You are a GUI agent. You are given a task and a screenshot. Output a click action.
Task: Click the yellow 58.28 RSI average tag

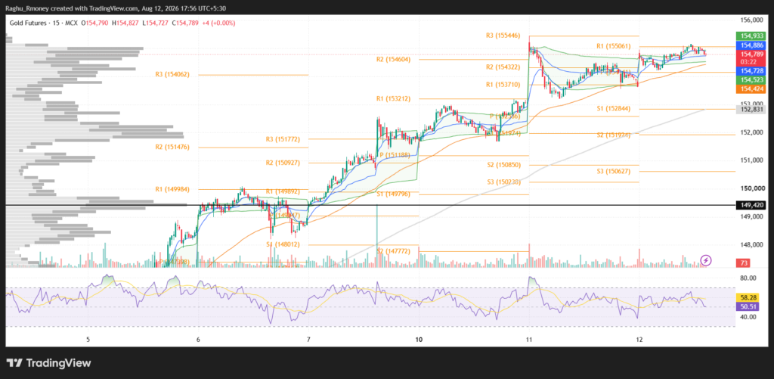(749, 297)
